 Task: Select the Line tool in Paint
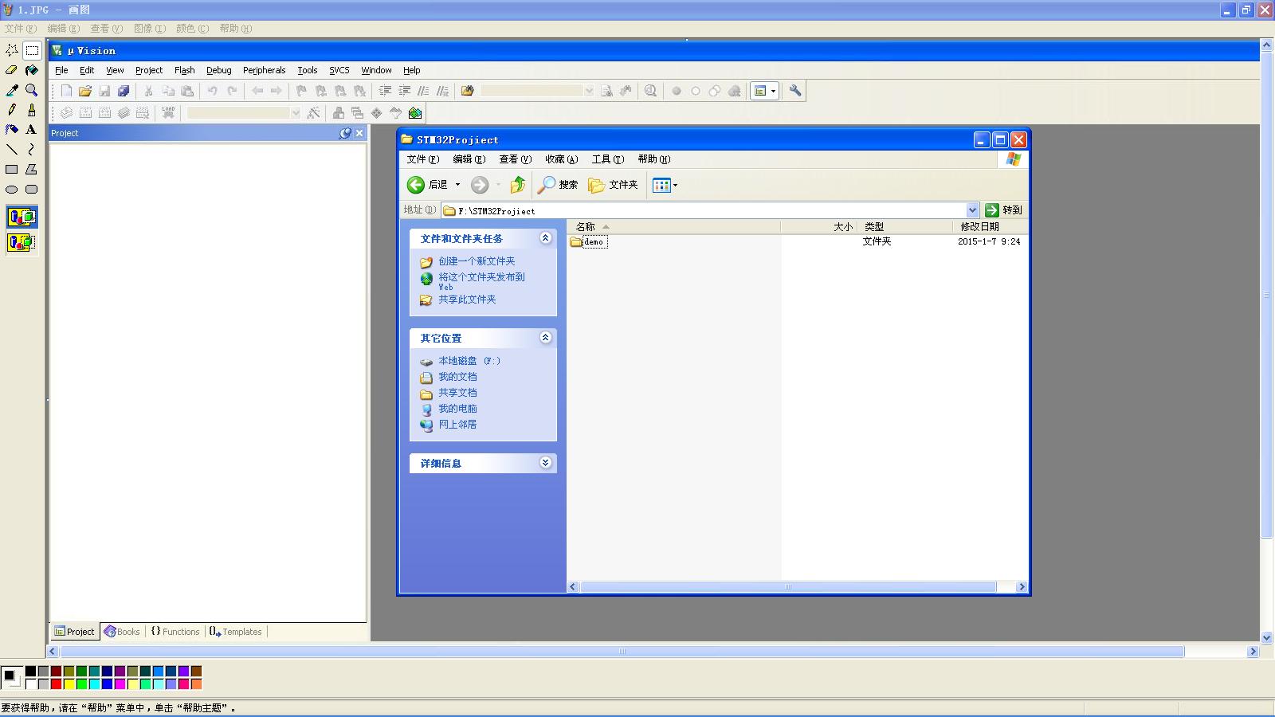[x=12, y=149]
